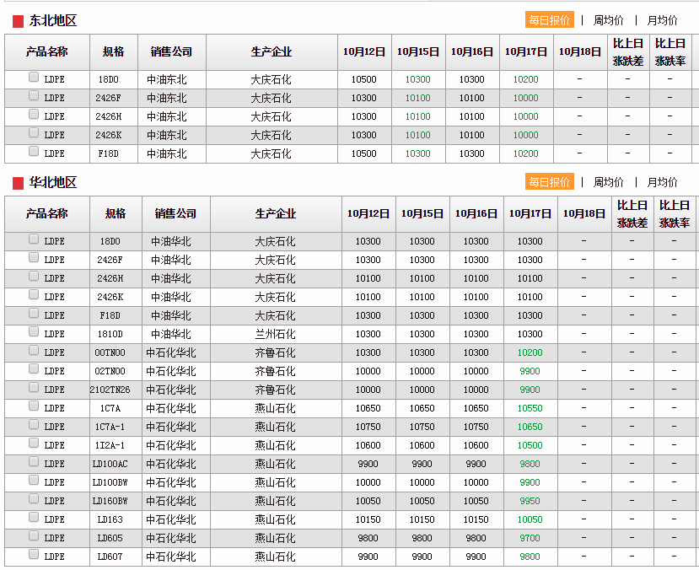The width and height of the screenshot is (699, 570).
Task: Tick the checkbox for 00TN00 row
Action: point(34,350)
